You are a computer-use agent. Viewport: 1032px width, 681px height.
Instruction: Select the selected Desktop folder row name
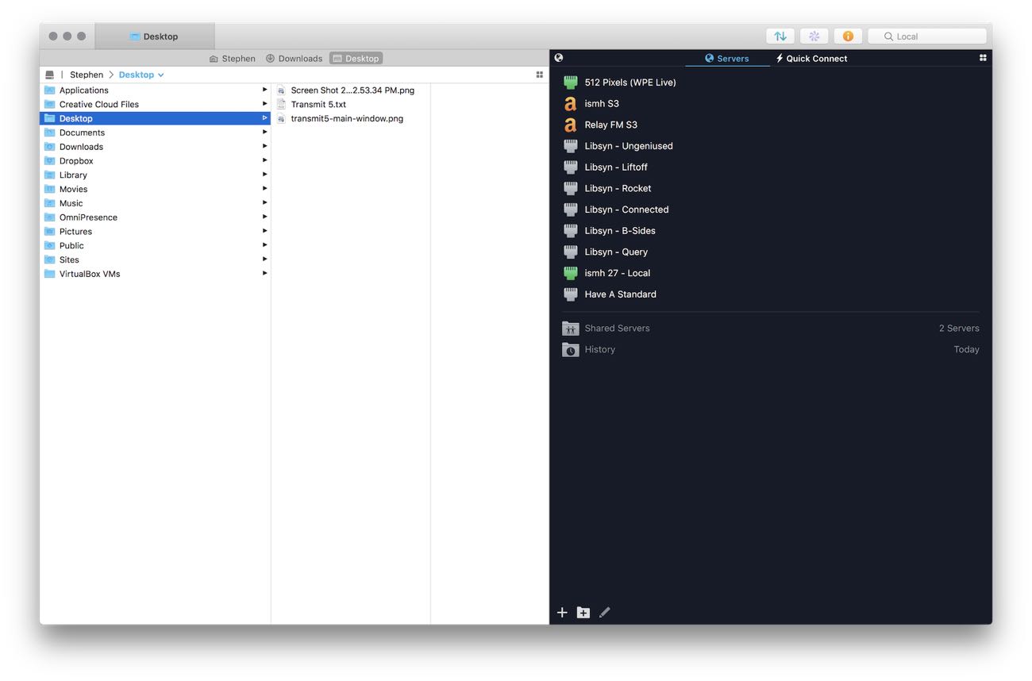coord(75,118)
